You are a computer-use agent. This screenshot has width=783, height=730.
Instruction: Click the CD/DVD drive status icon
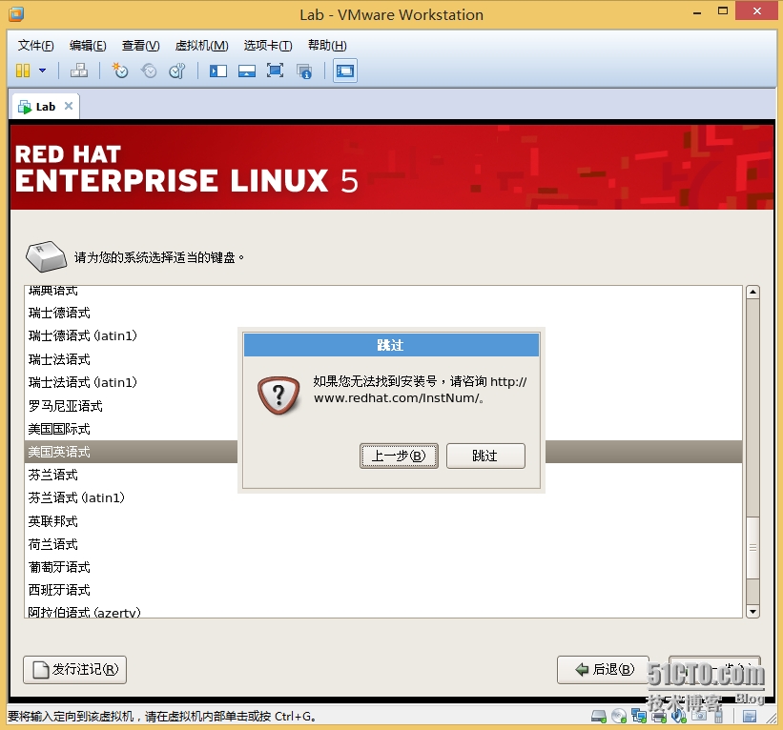[x=619, y=717]
